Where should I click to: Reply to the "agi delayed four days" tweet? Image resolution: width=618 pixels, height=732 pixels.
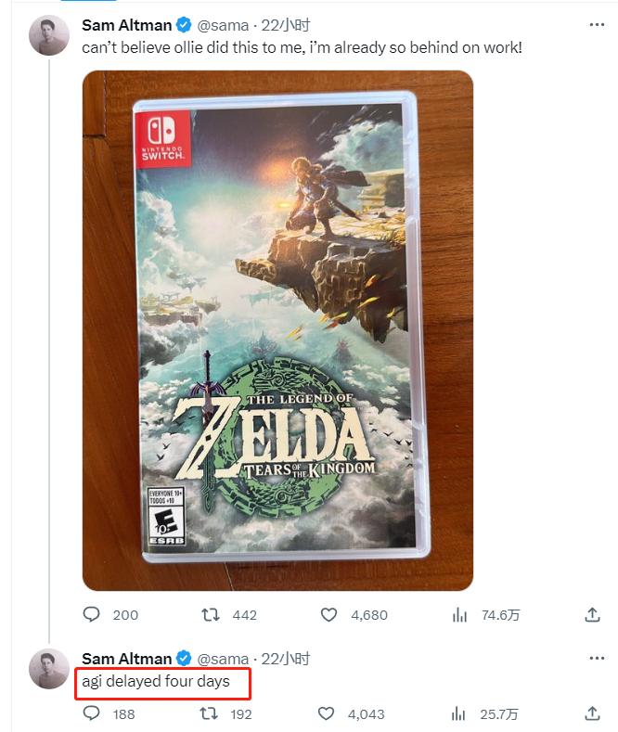tap(91, 713)
